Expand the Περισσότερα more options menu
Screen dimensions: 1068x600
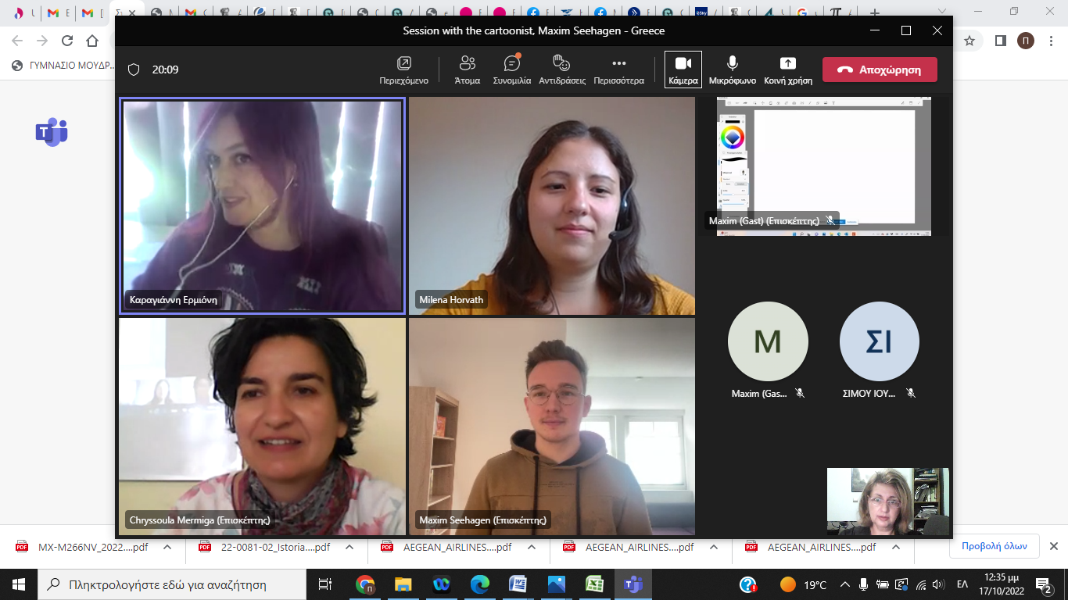click(618, 70)
